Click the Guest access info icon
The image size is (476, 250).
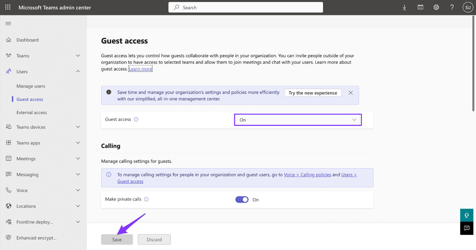(x=136, y=119)
